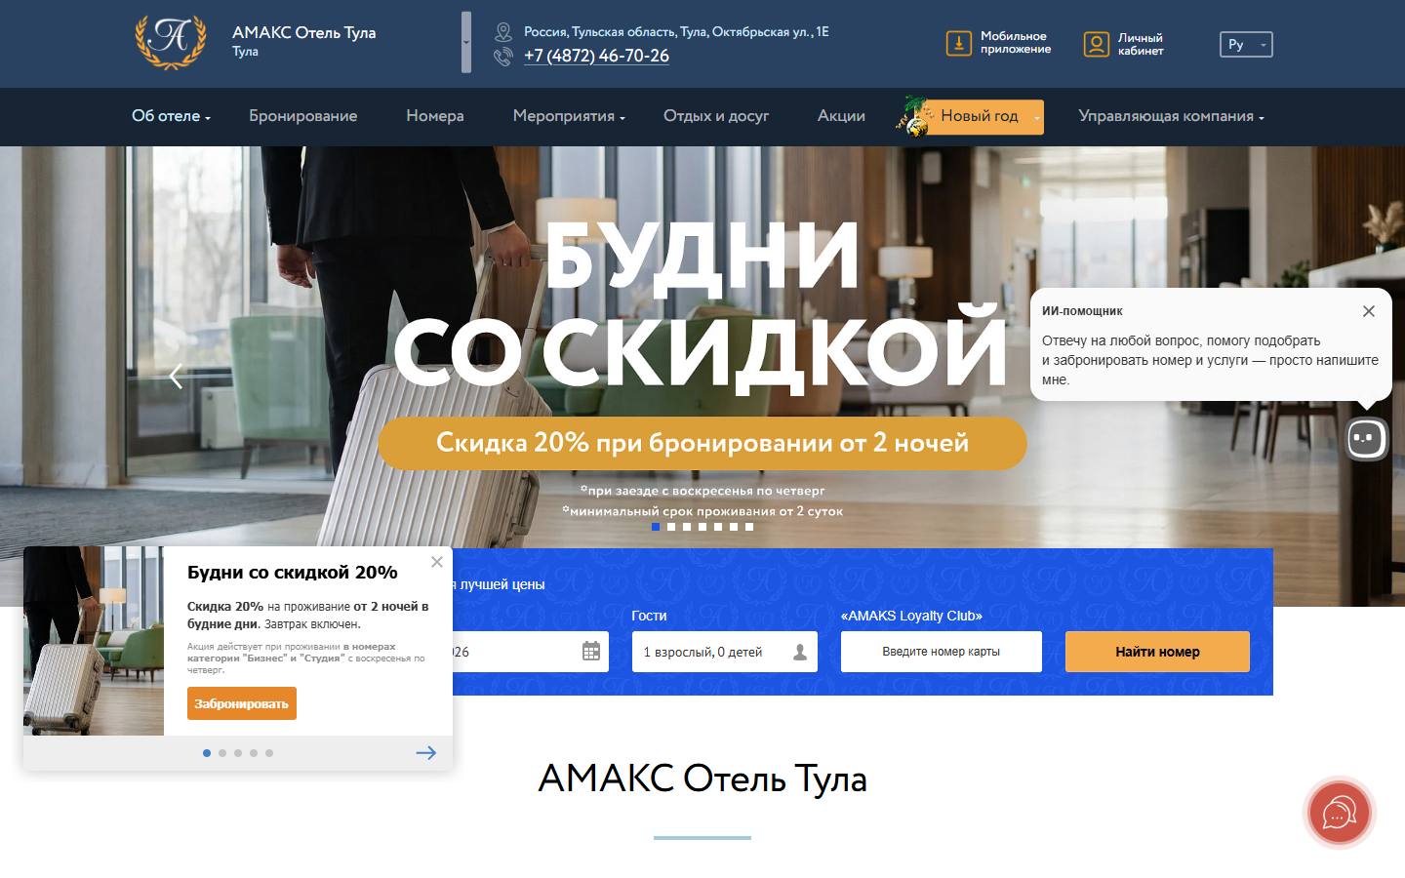Image resolution: width=1405 pixels, height=878 pixels.
Task: Click the popup suitcase thumbnail image
Action: 94,641
